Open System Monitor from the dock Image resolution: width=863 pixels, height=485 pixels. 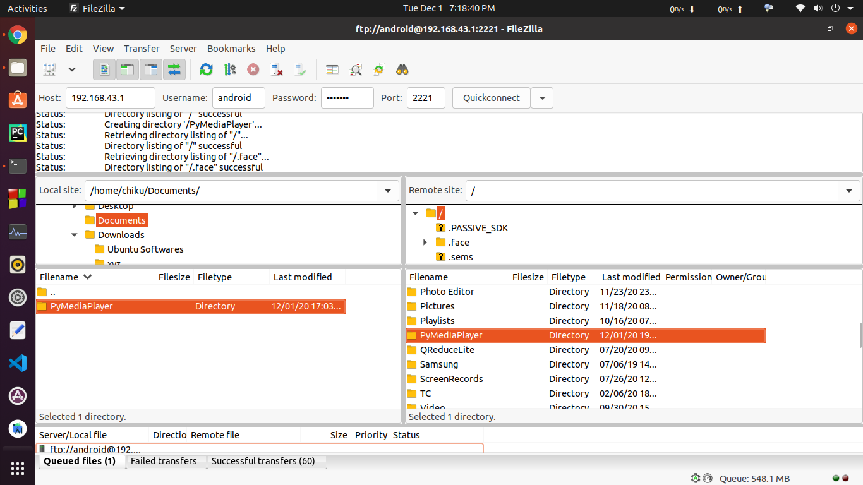tap(18, 232)
